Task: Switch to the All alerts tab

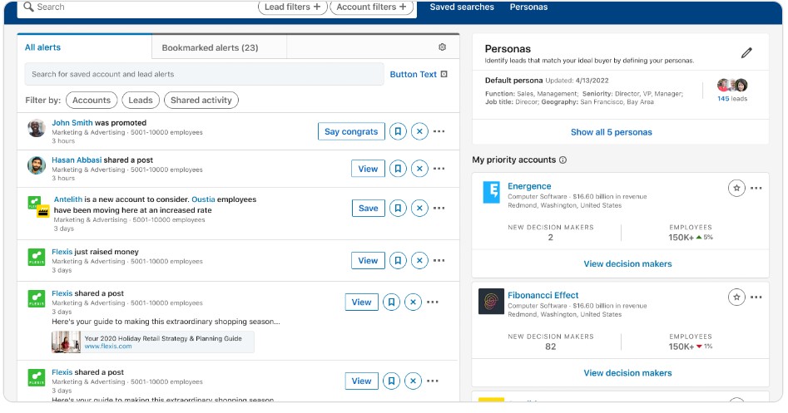Action: tap(42, 47)
